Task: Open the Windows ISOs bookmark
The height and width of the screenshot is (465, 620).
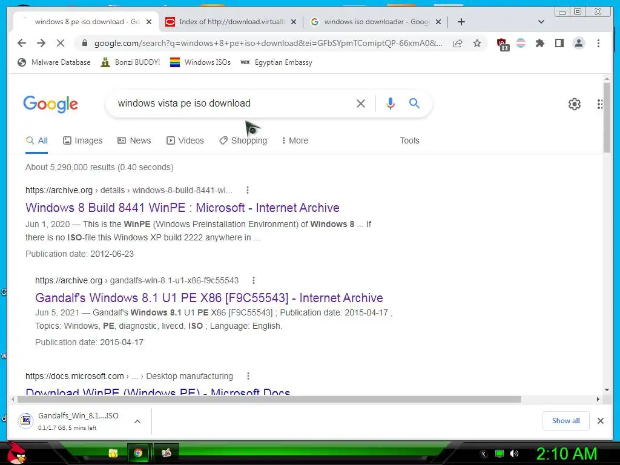Action: [200, 62]
